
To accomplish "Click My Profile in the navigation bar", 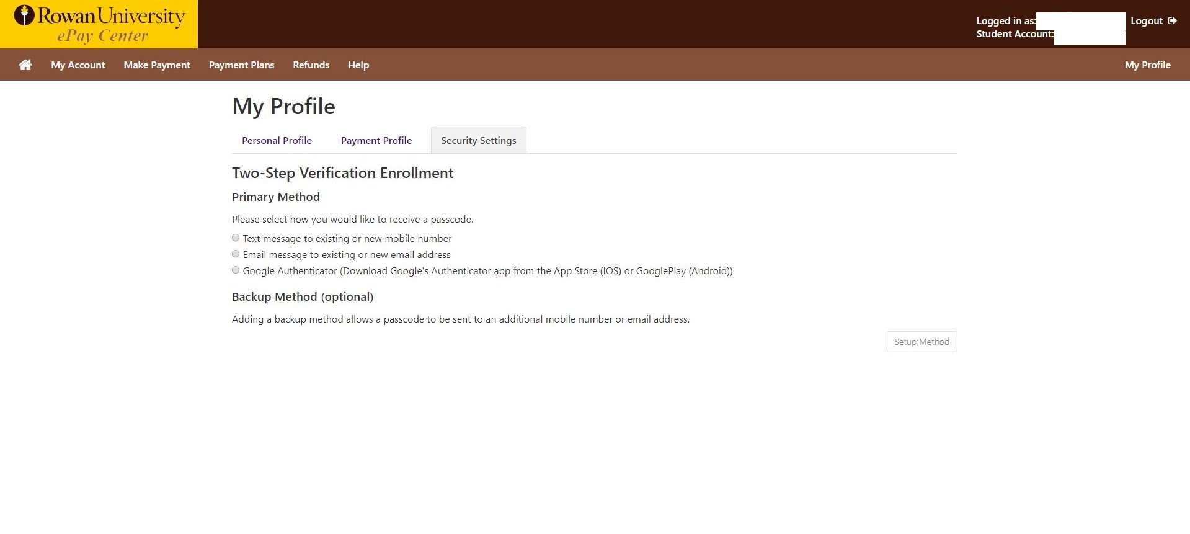I will coord(1147,65).
